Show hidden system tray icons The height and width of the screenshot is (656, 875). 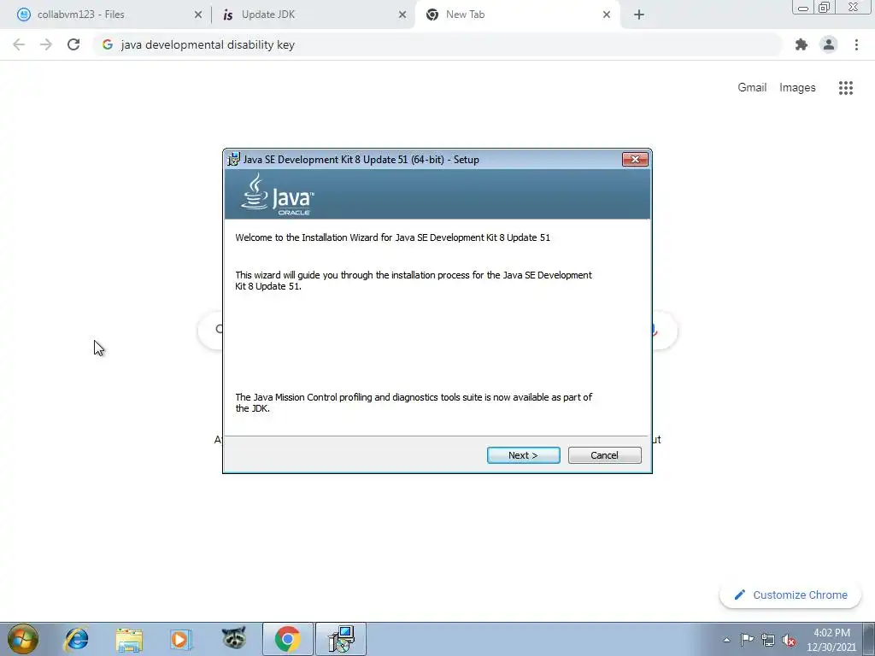[726, 640]
